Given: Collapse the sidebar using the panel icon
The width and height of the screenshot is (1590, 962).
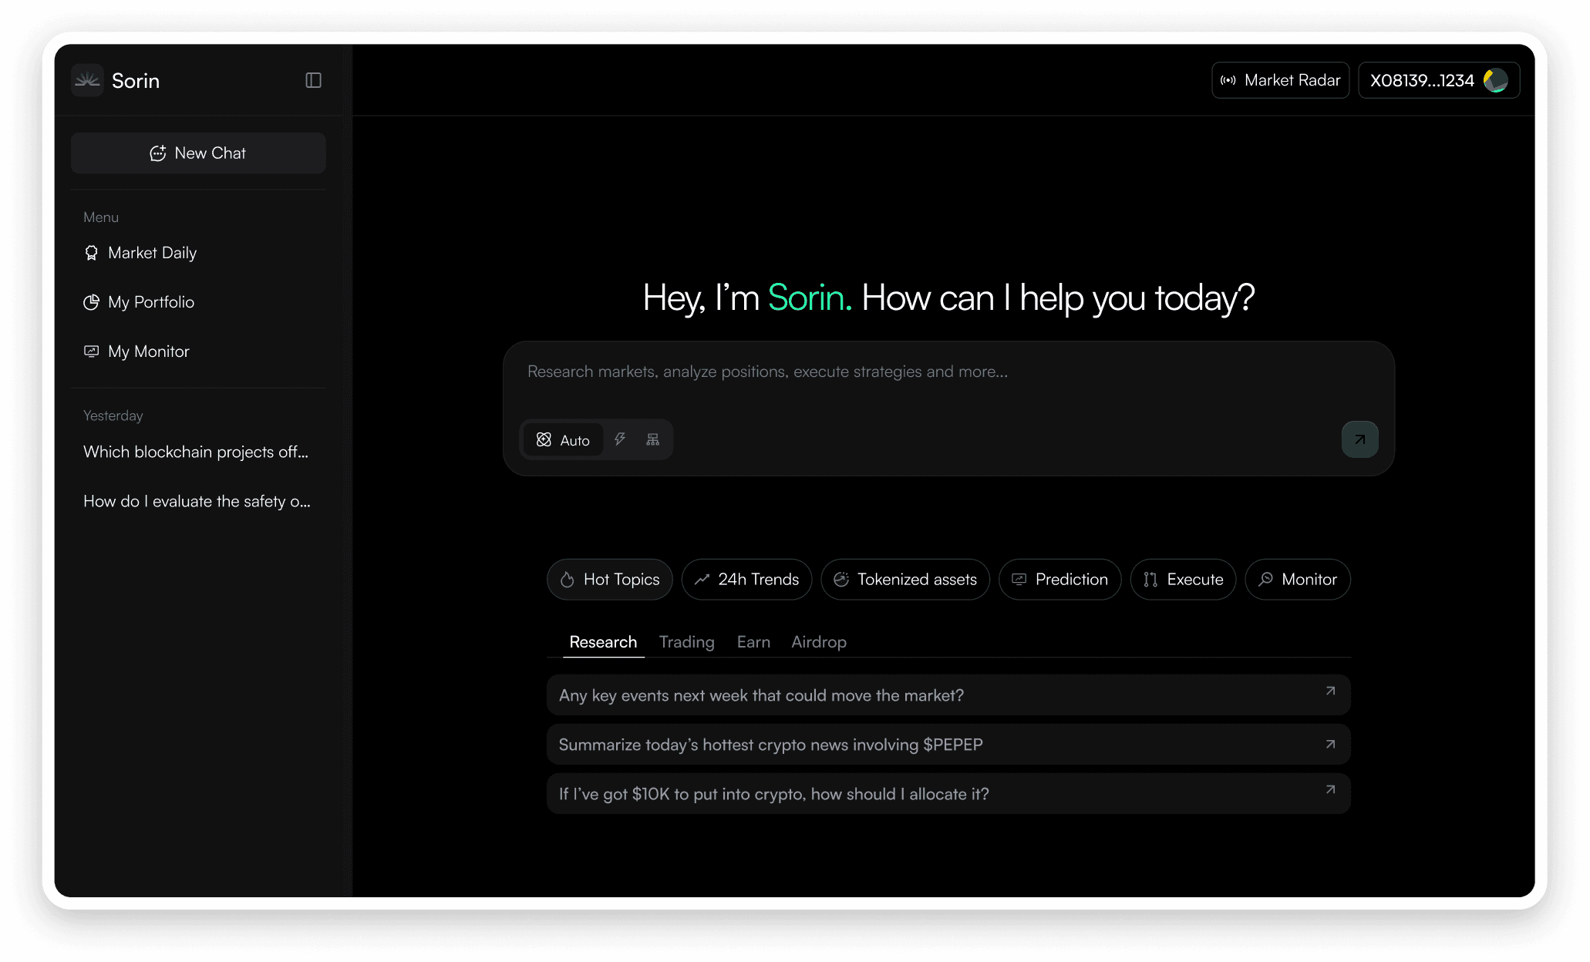Looking at the screenshot, I should pyautogui.click(x=313, y=80).
